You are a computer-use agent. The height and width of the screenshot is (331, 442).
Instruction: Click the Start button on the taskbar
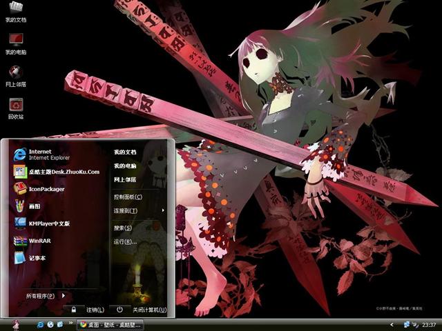[x=17, y=325]
